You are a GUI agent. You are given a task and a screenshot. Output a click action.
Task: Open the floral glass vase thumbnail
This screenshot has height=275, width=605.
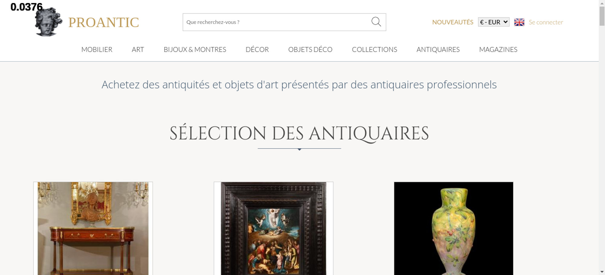[x=453, y=228]
